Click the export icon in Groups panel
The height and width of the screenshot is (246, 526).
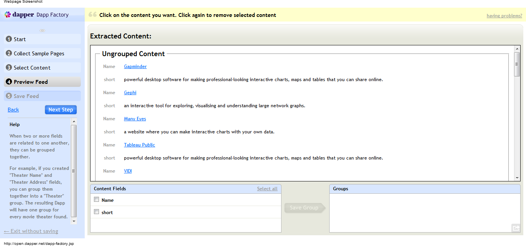[516, 228]
